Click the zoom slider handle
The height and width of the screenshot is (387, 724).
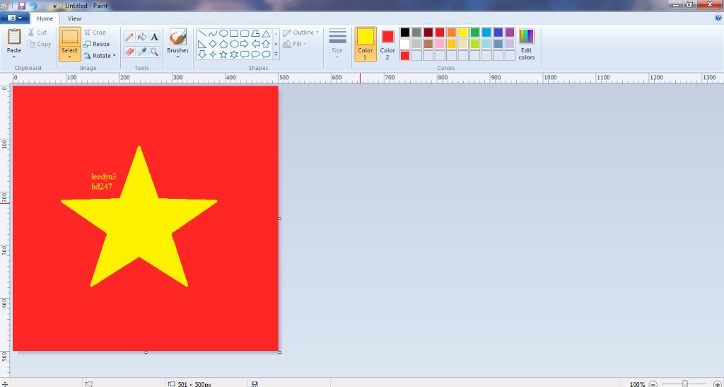[685, 383]
